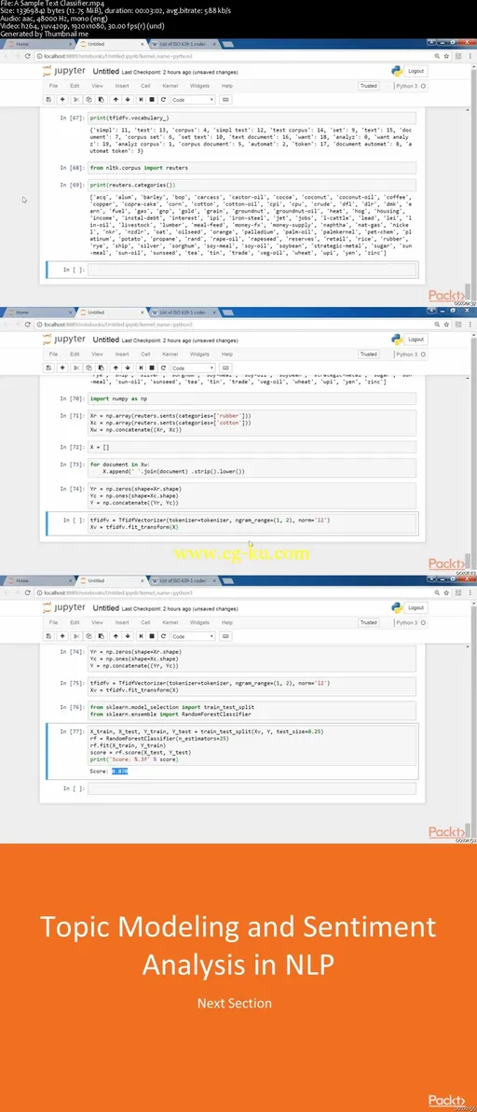Screen dimensions: 477x1112
Task: Click the TfidfVectorizer code cell being edited
Action: [x=252, y=524]
